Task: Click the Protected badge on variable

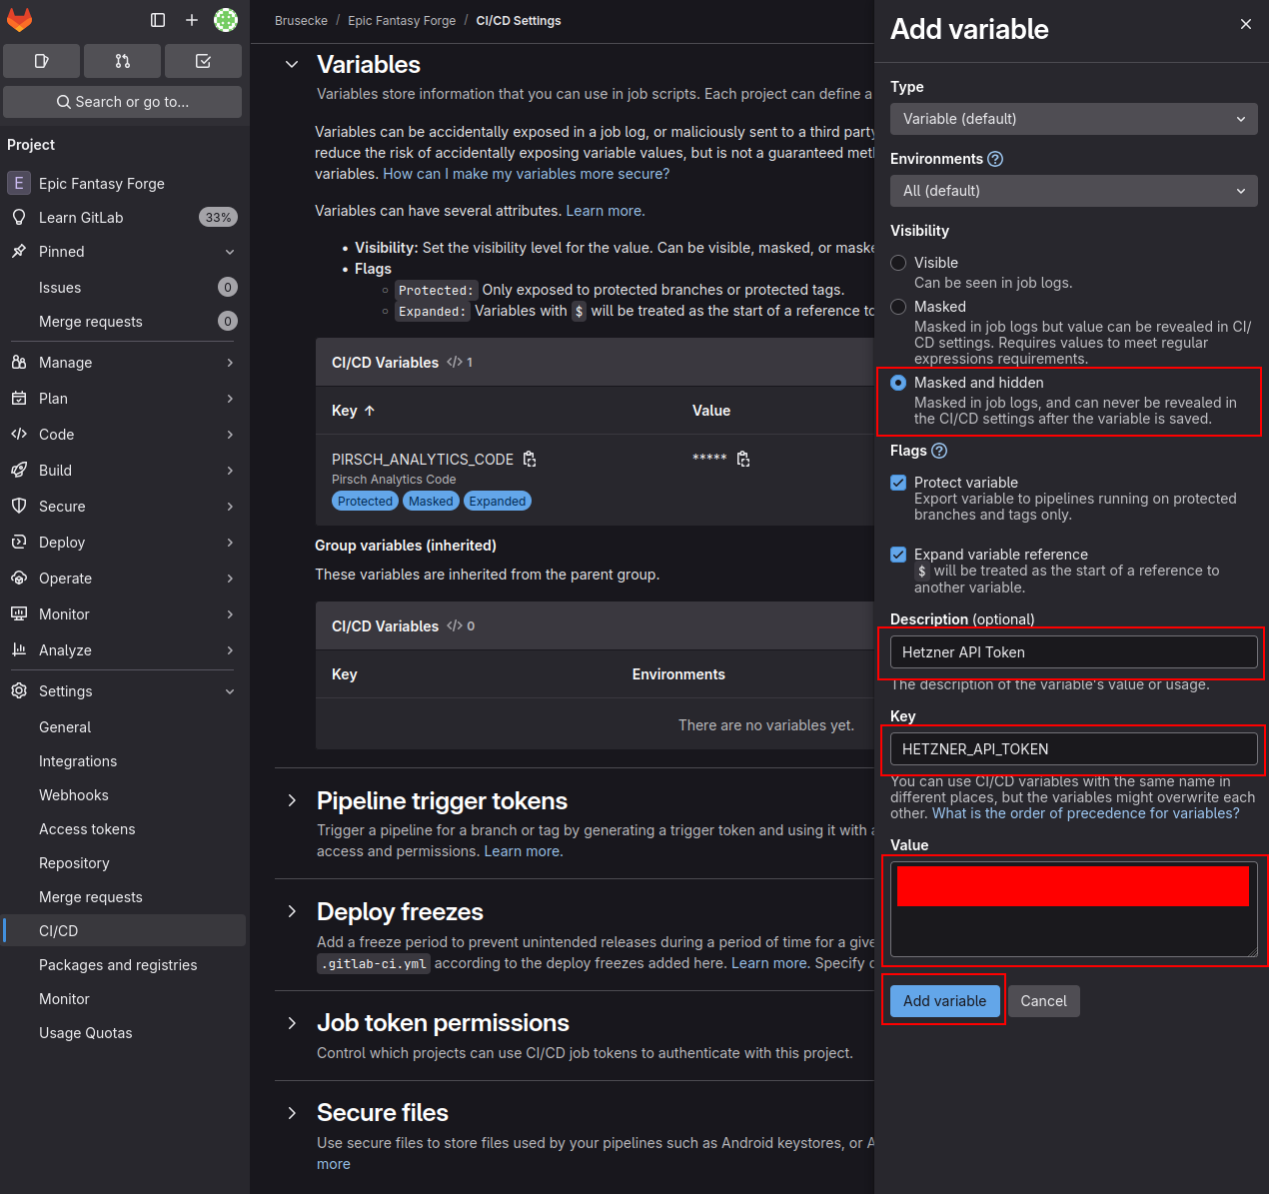Action: point(365,502)
